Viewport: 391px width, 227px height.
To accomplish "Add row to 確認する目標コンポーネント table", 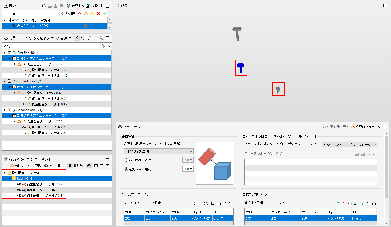I will [337, 204].
